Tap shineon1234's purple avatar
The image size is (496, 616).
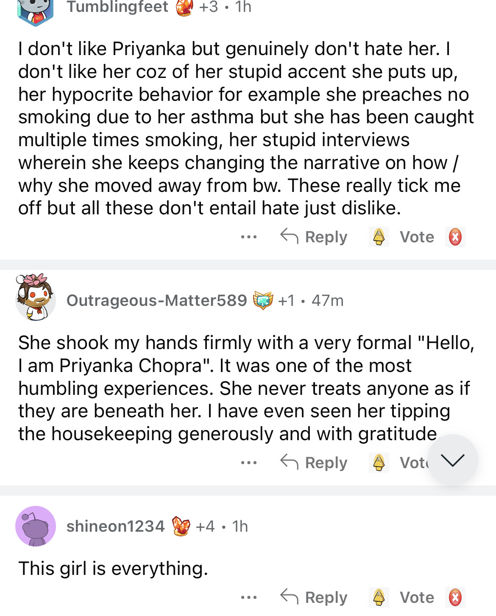[x=36, y=526]
